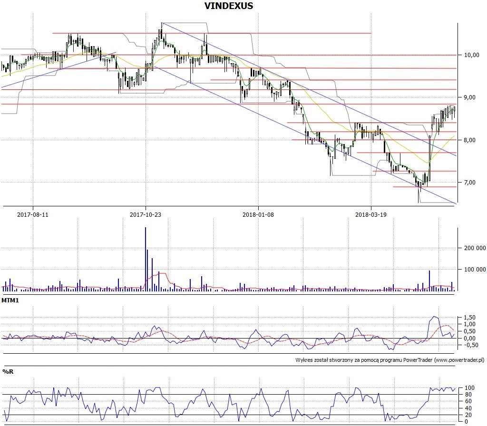
Task: Select the 2017-08-11 date label
Action: pos(33,214)
